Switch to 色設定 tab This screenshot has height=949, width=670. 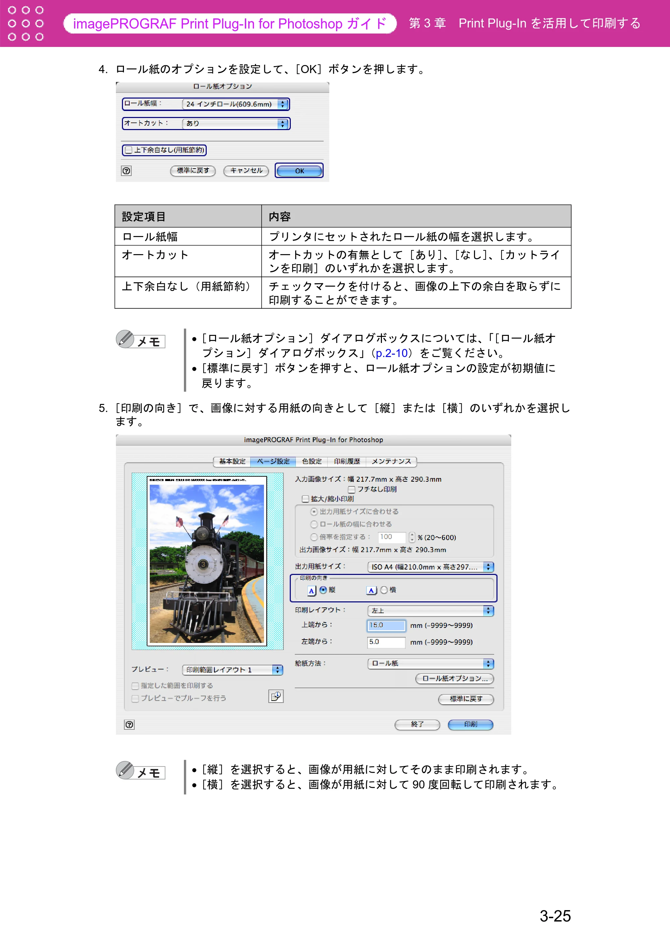coord(312,461)
